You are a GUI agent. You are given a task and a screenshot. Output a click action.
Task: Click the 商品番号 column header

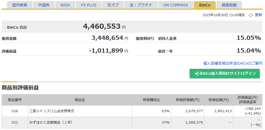(x=15, y=100)
